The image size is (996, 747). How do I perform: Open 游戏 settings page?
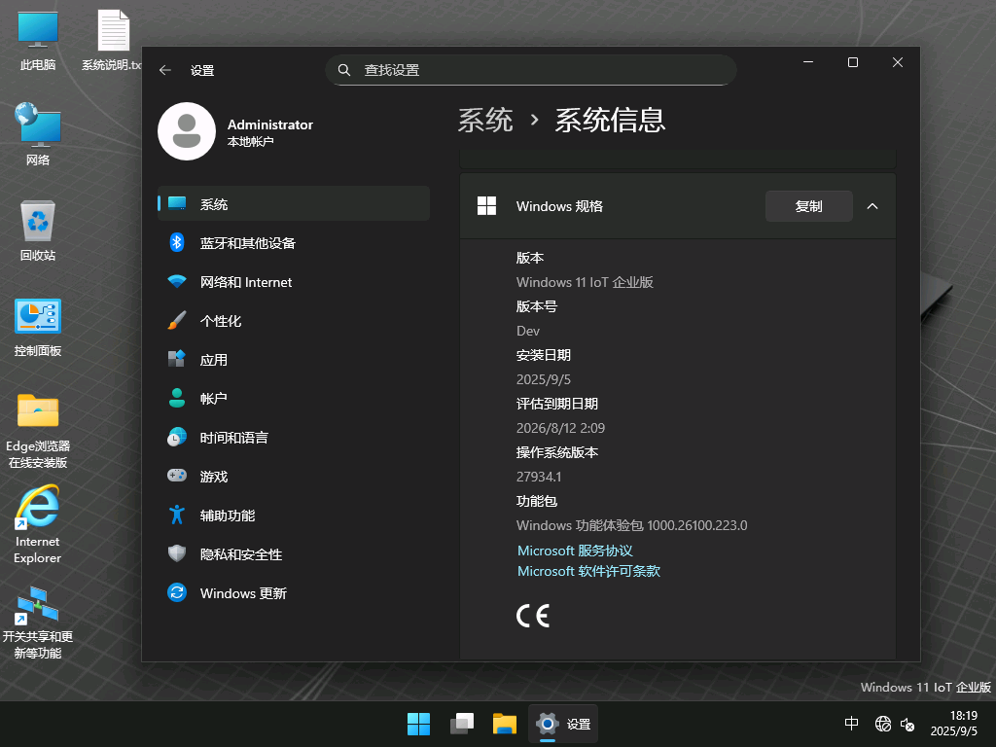pyautogui.click(x=294, y=476)
